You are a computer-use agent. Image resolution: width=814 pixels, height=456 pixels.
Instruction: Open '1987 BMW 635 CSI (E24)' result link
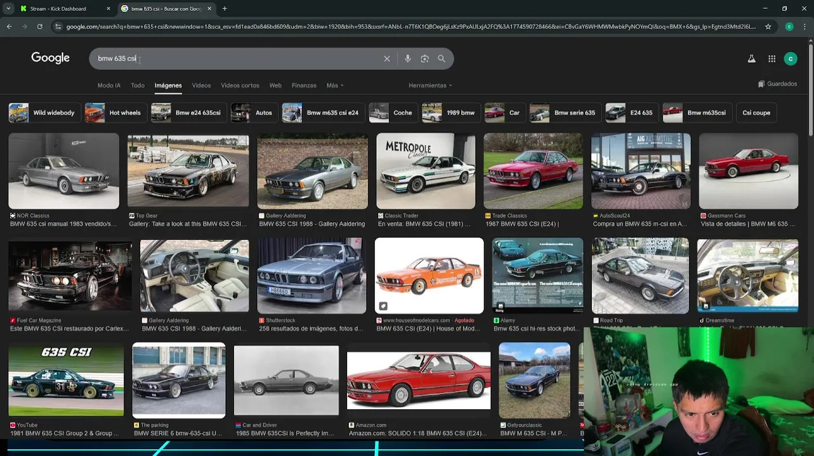[522, 224]
